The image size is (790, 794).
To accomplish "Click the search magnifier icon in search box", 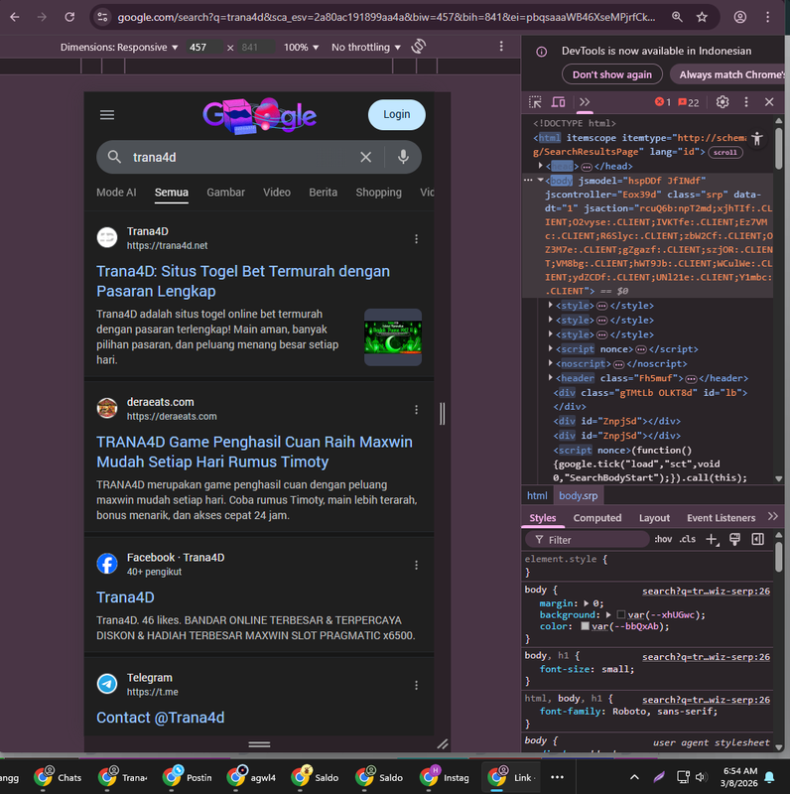I will (x=114, y=157).
